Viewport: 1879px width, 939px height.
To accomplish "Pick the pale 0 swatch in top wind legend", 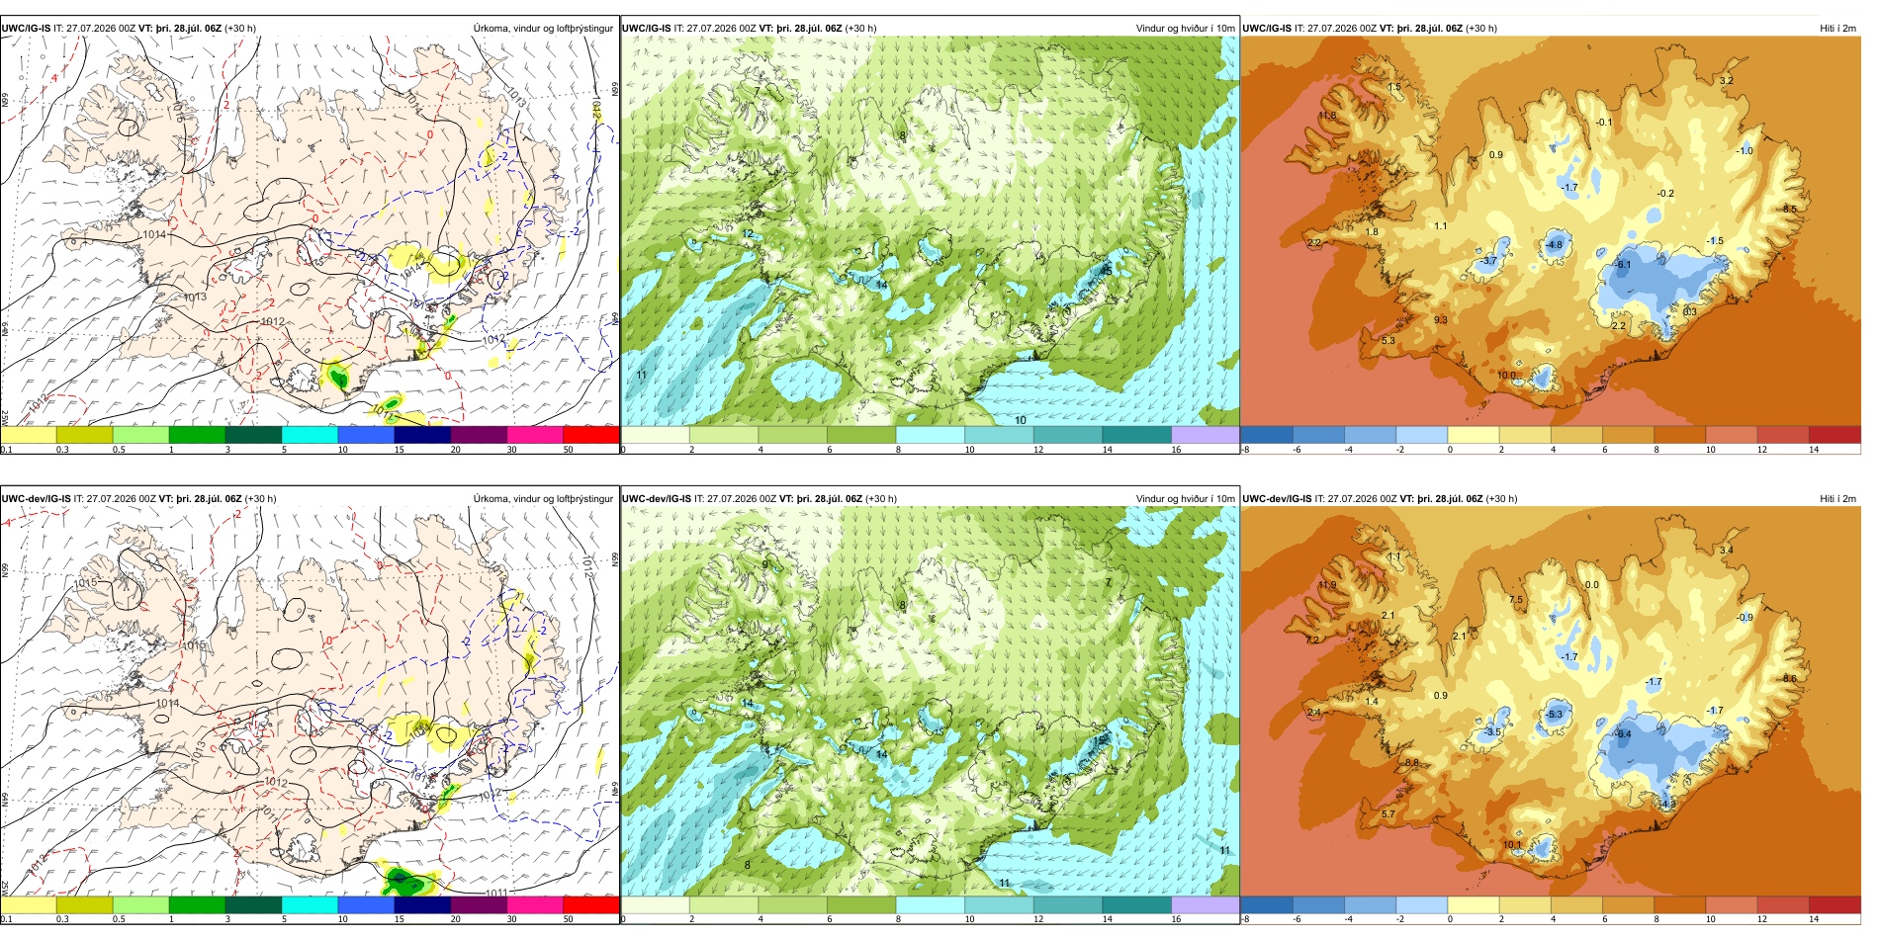I will point(655,435).
